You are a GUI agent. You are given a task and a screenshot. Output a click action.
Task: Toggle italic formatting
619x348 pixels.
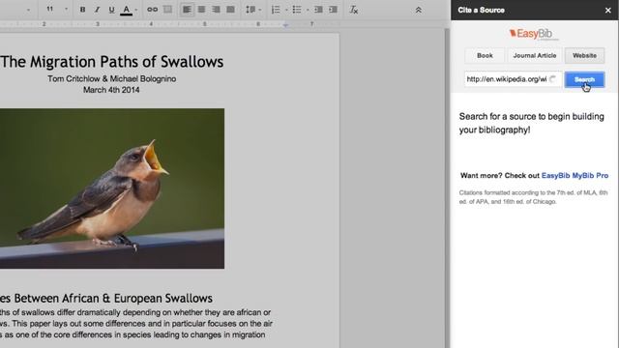[97, 10]
